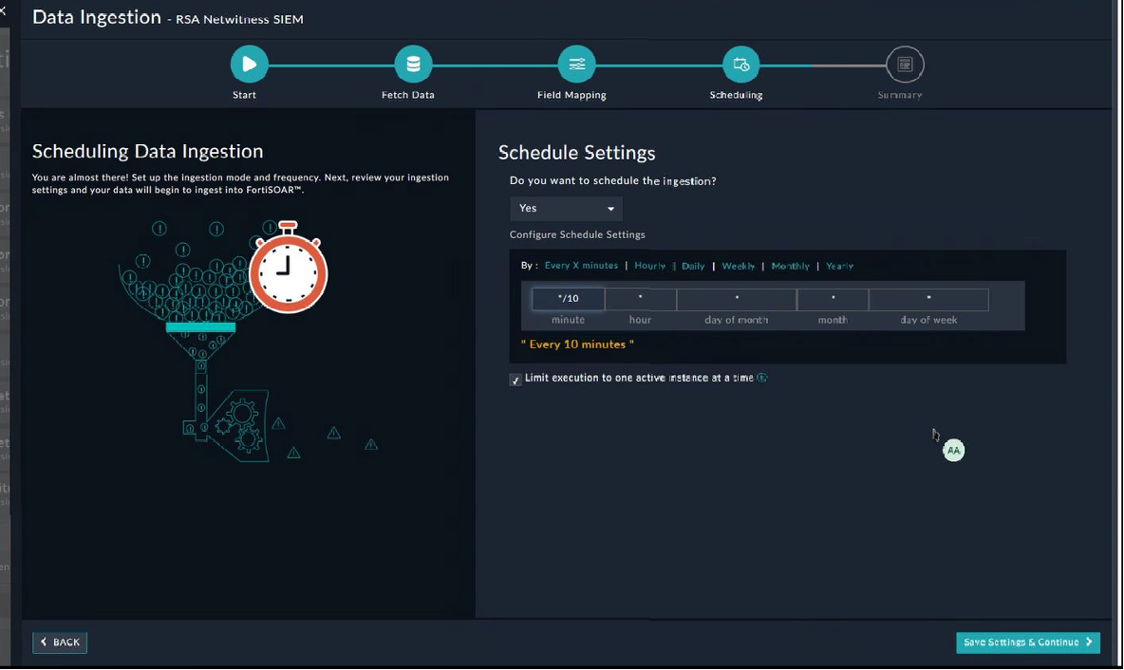Set schedule preset to Monthly

click(791, 266)
